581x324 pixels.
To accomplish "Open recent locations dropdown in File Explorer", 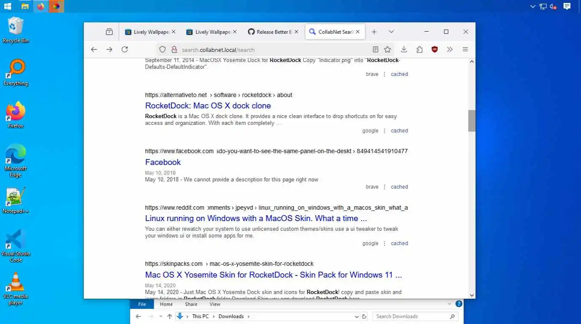I will [x=160, y=316].
